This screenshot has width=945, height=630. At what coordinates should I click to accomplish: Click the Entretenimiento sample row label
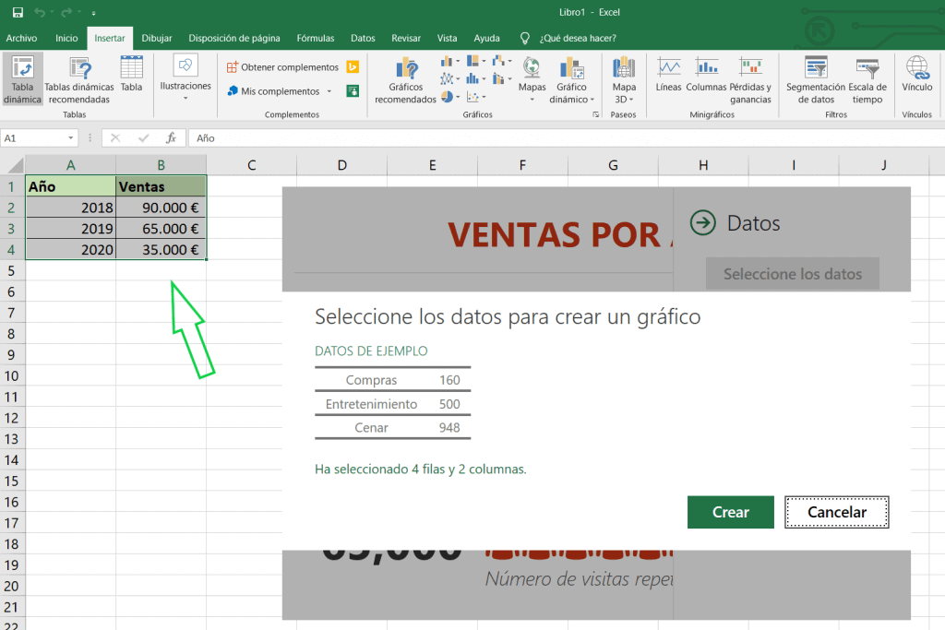(x=371, y=404)
